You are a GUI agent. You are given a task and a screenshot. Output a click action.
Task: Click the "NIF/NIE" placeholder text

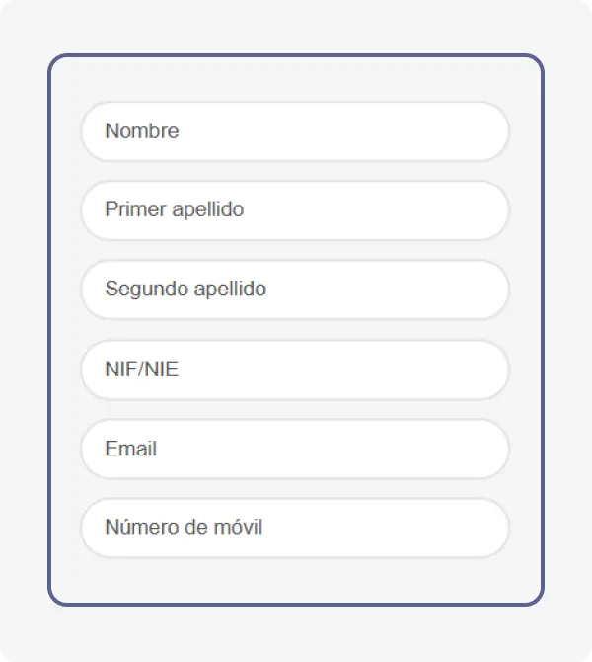tap(142, 370)
